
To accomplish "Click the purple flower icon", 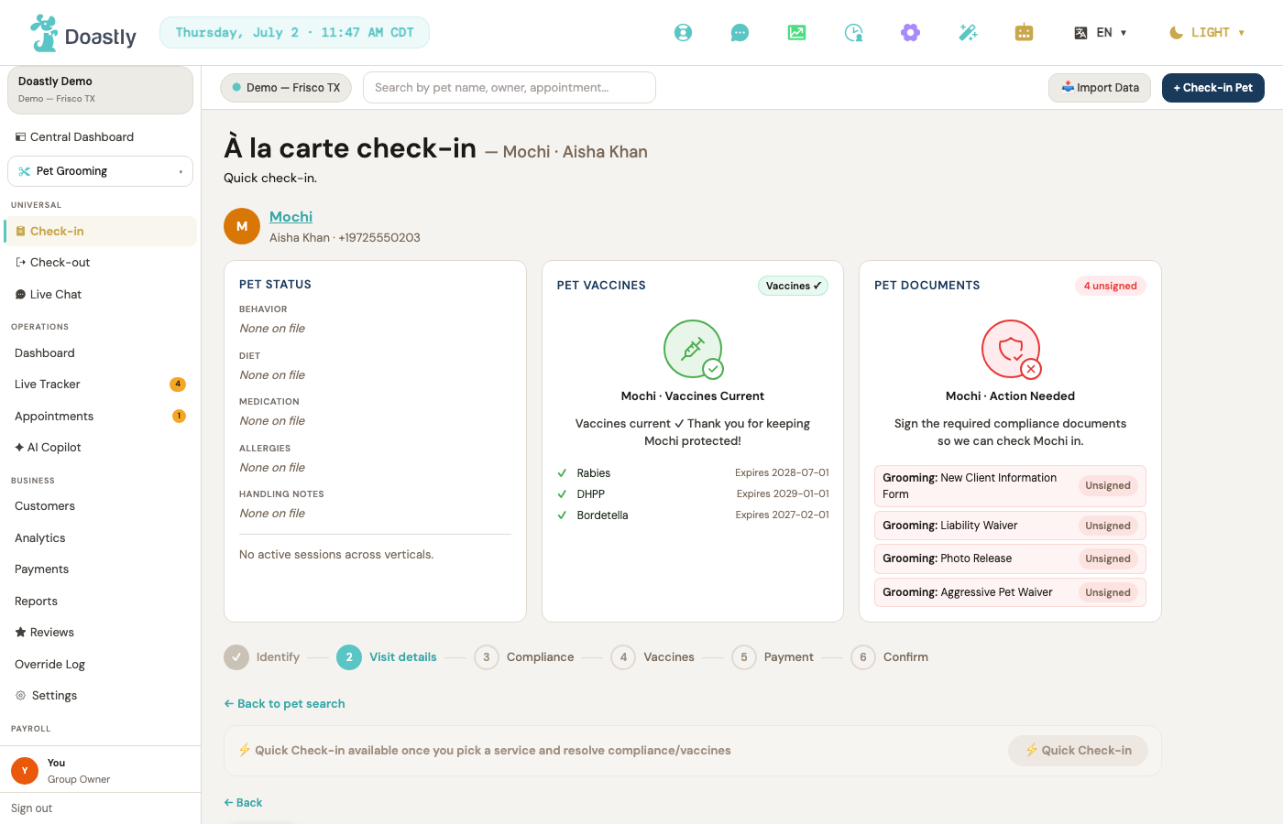I will coord(910,33).
